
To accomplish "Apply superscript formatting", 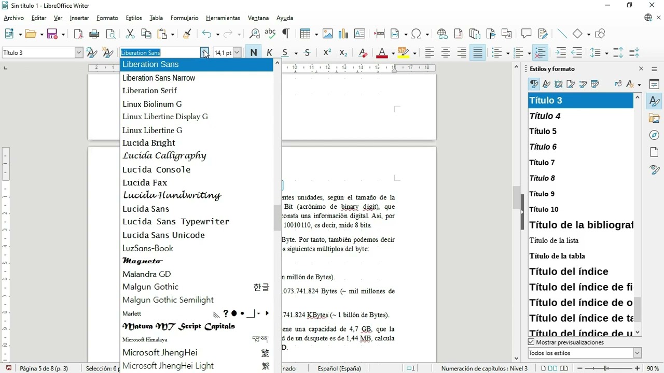I will 327,53.
